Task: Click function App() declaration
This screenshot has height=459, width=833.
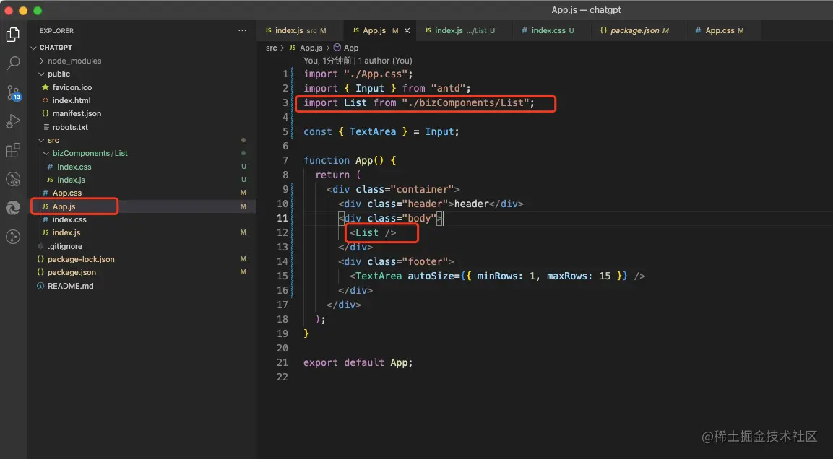Action: (x=350, y=160)
